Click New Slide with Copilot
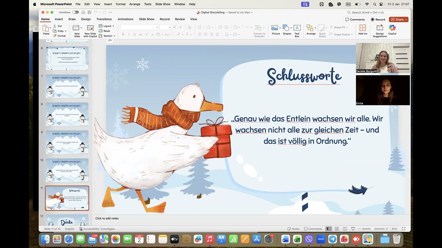Viewport: 442px width, 248px height. point(90,31)
